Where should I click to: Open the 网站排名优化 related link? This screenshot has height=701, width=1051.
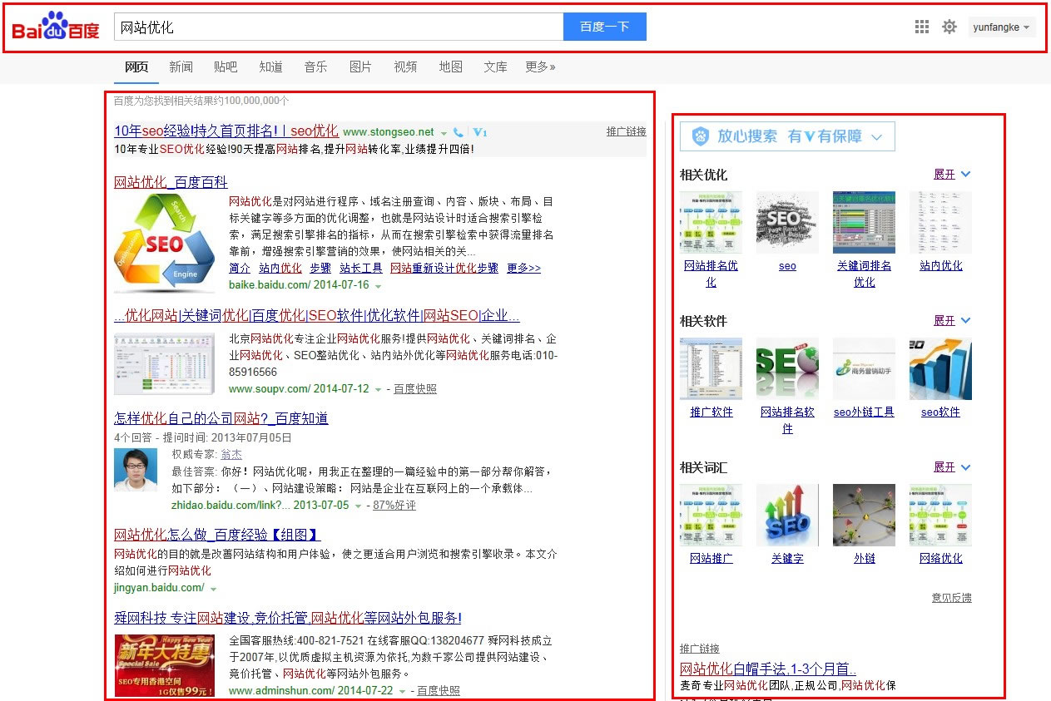(x=711, y=274)
